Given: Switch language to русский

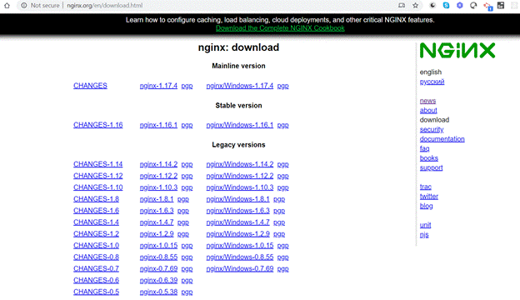Looking at the screenshot, I should (432, 82).
